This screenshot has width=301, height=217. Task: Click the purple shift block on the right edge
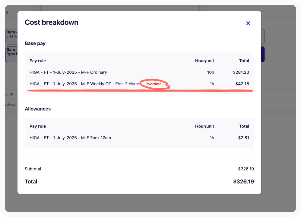pyautogui.click(x=263, y=54)
